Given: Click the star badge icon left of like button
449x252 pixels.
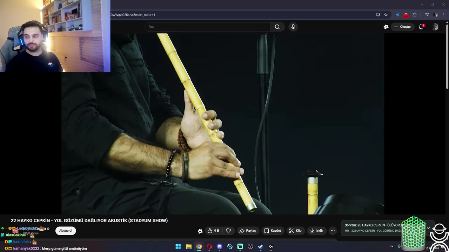Looking at the screenshot, I should (200, 231).
